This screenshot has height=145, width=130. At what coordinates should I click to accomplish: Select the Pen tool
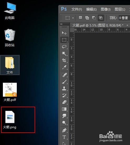(x=64, y=130)
